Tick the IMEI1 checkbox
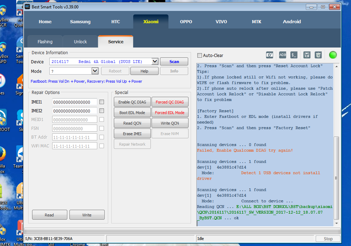 click(x=101, y=102)
